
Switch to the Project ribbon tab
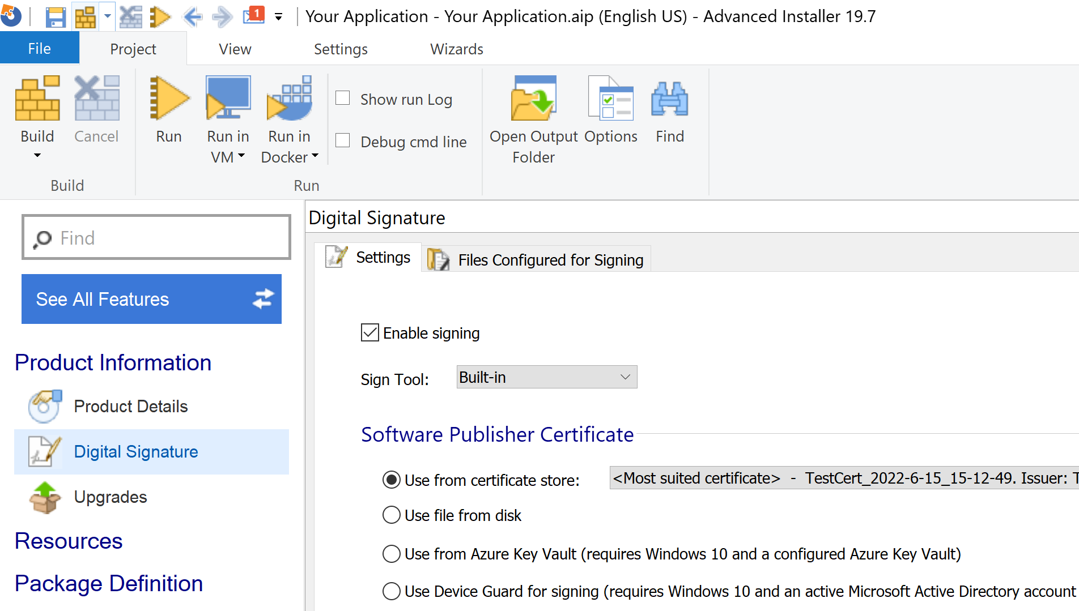[x=133, y=49]
